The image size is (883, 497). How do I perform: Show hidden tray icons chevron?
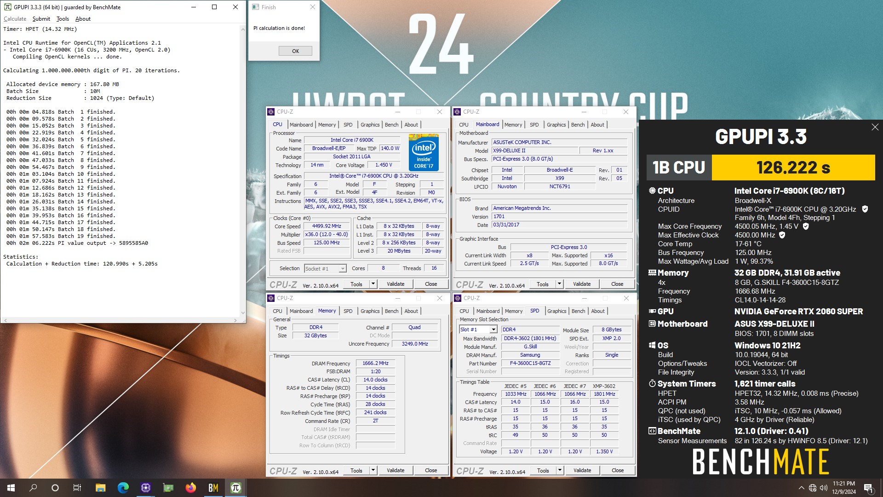[x=802, y=488]
